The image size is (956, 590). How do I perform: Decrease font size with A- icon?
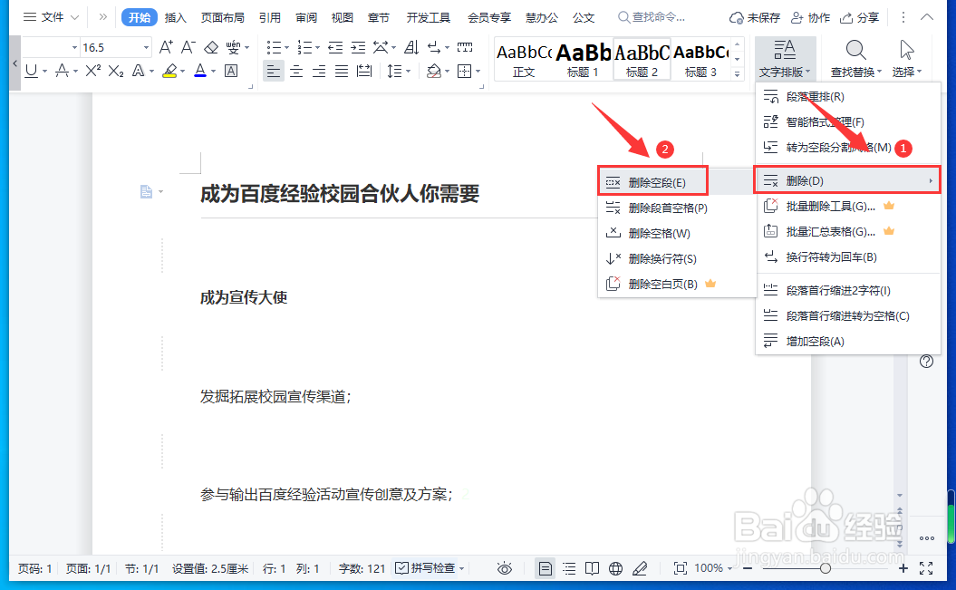pos(188,47)
